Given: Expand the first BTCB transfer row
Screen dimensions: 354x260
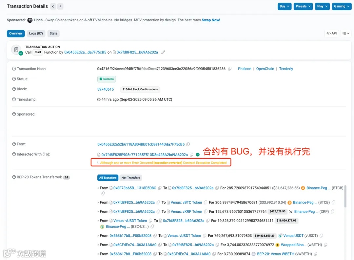Looking at the screenshot, I should coord(98,188).
